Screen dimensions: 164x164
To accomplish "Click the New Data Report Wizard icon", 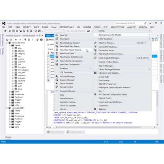I will [x=57, y=50].
